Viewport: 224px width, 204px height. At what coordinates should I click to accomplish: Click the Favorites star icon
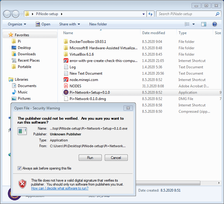11,35
